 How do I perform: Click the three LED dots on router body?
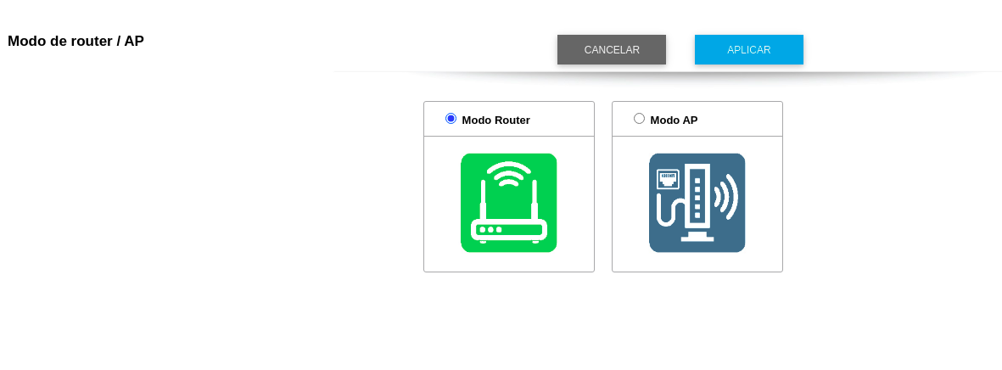[490, 229]
